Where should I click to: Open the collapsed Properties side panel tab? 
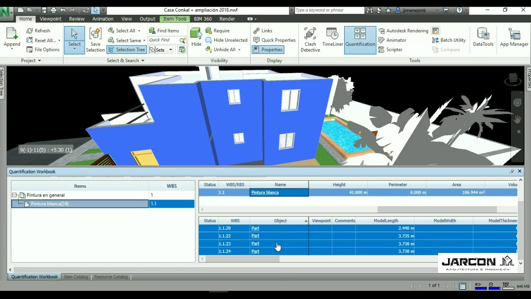(529, 78)
